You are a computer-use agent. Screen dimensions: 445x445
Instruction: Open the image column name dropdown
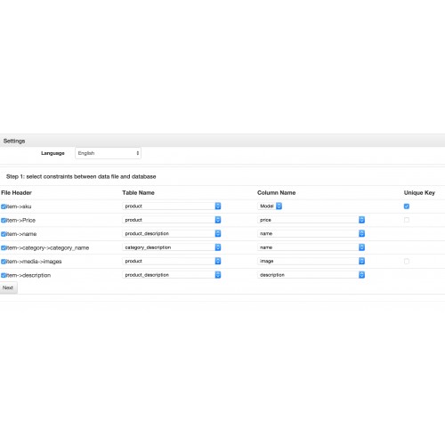(311, 261)
